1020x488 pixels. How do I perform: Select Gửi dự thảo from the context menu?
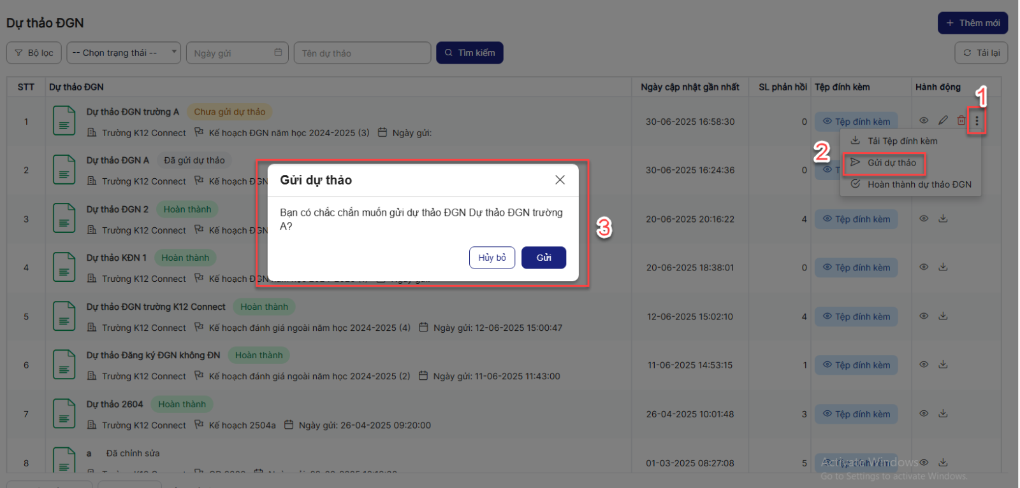pos(891,163)
